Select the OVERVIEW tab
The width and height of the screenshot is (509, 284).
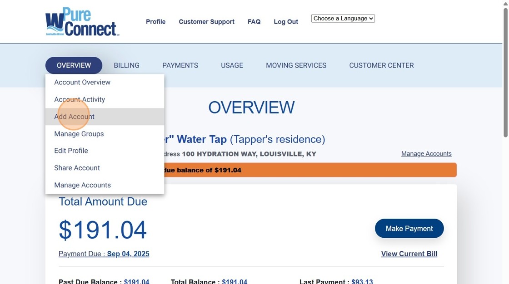pyautogui.click(x=74, y=65)
